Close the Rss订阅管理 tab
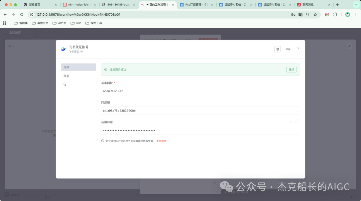 212,5
